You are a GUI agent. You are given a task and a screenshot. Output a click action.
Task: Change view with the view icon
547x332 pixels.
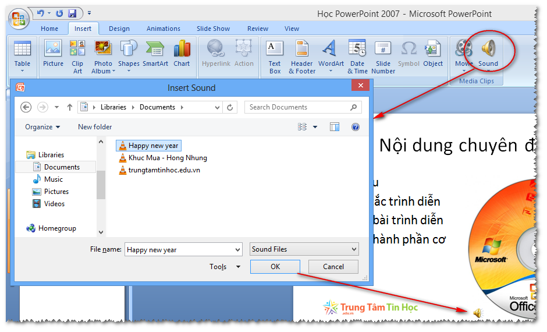tap(302, 127)
